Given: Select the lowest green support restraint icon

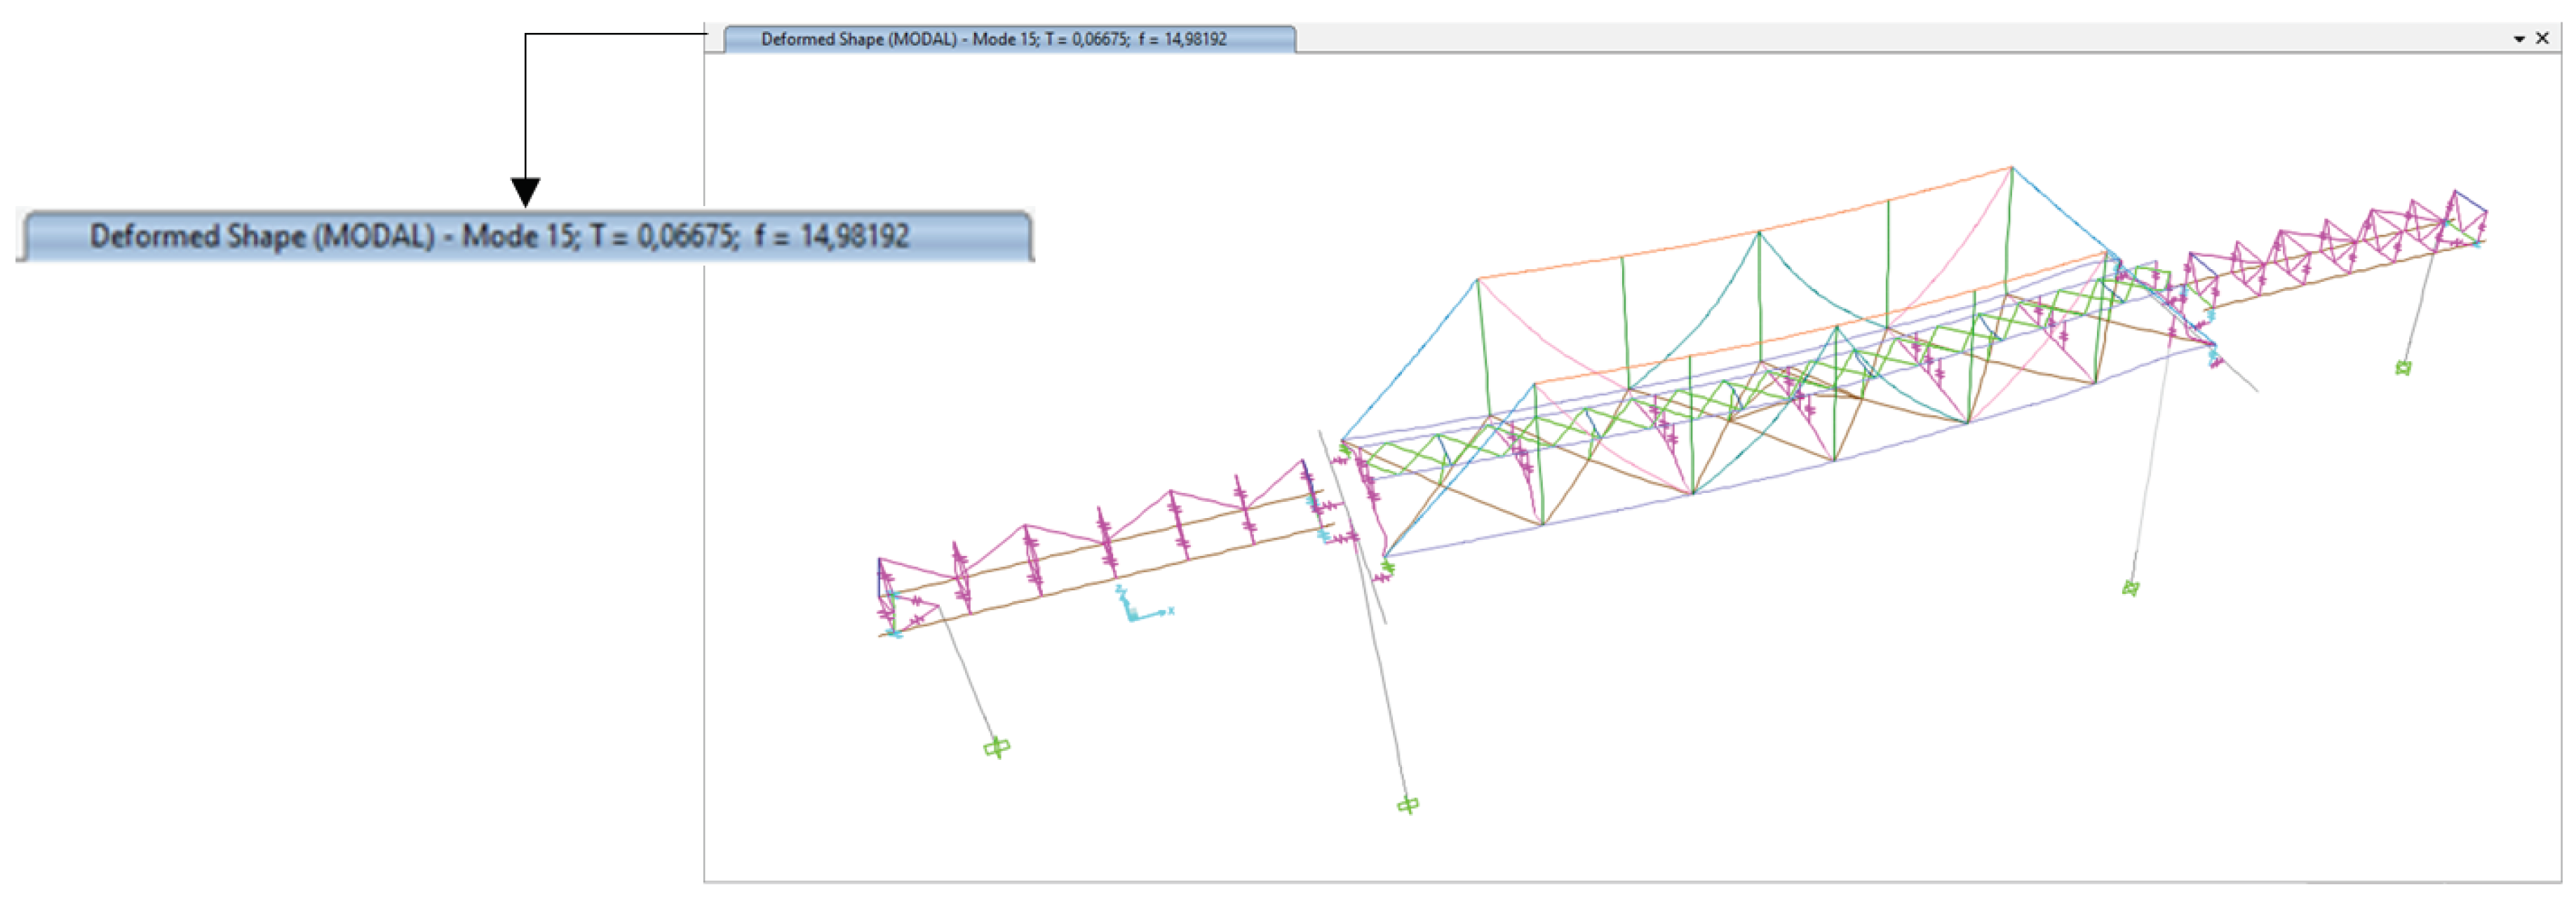Looking at the screenshot, I should coord(1408,804).
